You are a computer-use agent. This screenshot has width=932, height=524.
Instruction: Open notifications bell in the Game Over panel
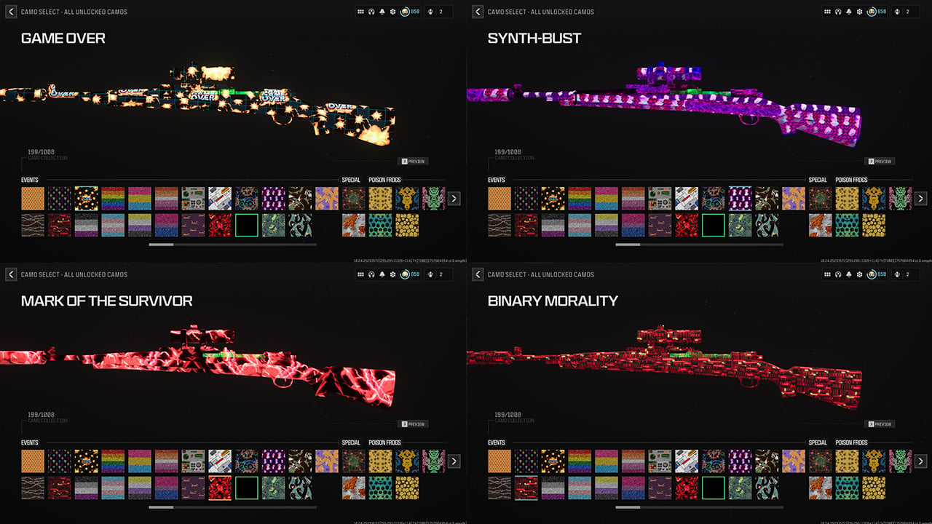click(x=382, y=12)
